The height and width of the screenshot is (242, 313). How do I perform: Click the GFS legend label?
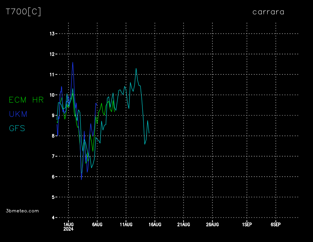tap(17, 128)
